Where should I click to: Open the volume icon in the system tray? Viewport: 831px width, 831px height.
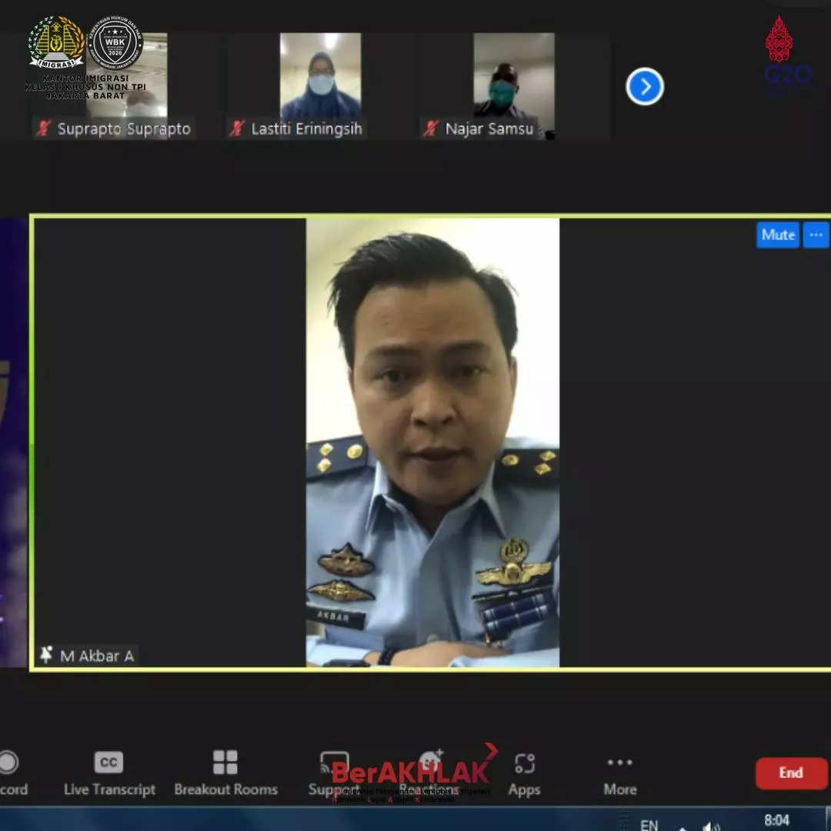point(711,826)
